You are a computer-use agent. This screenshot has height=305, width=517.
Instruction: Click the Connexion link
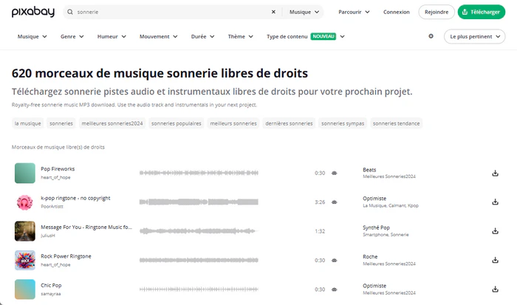[397, 12]
